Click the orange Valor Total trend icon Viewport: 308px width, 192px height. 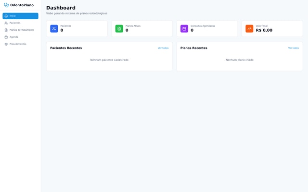click(x=249, y=29)
